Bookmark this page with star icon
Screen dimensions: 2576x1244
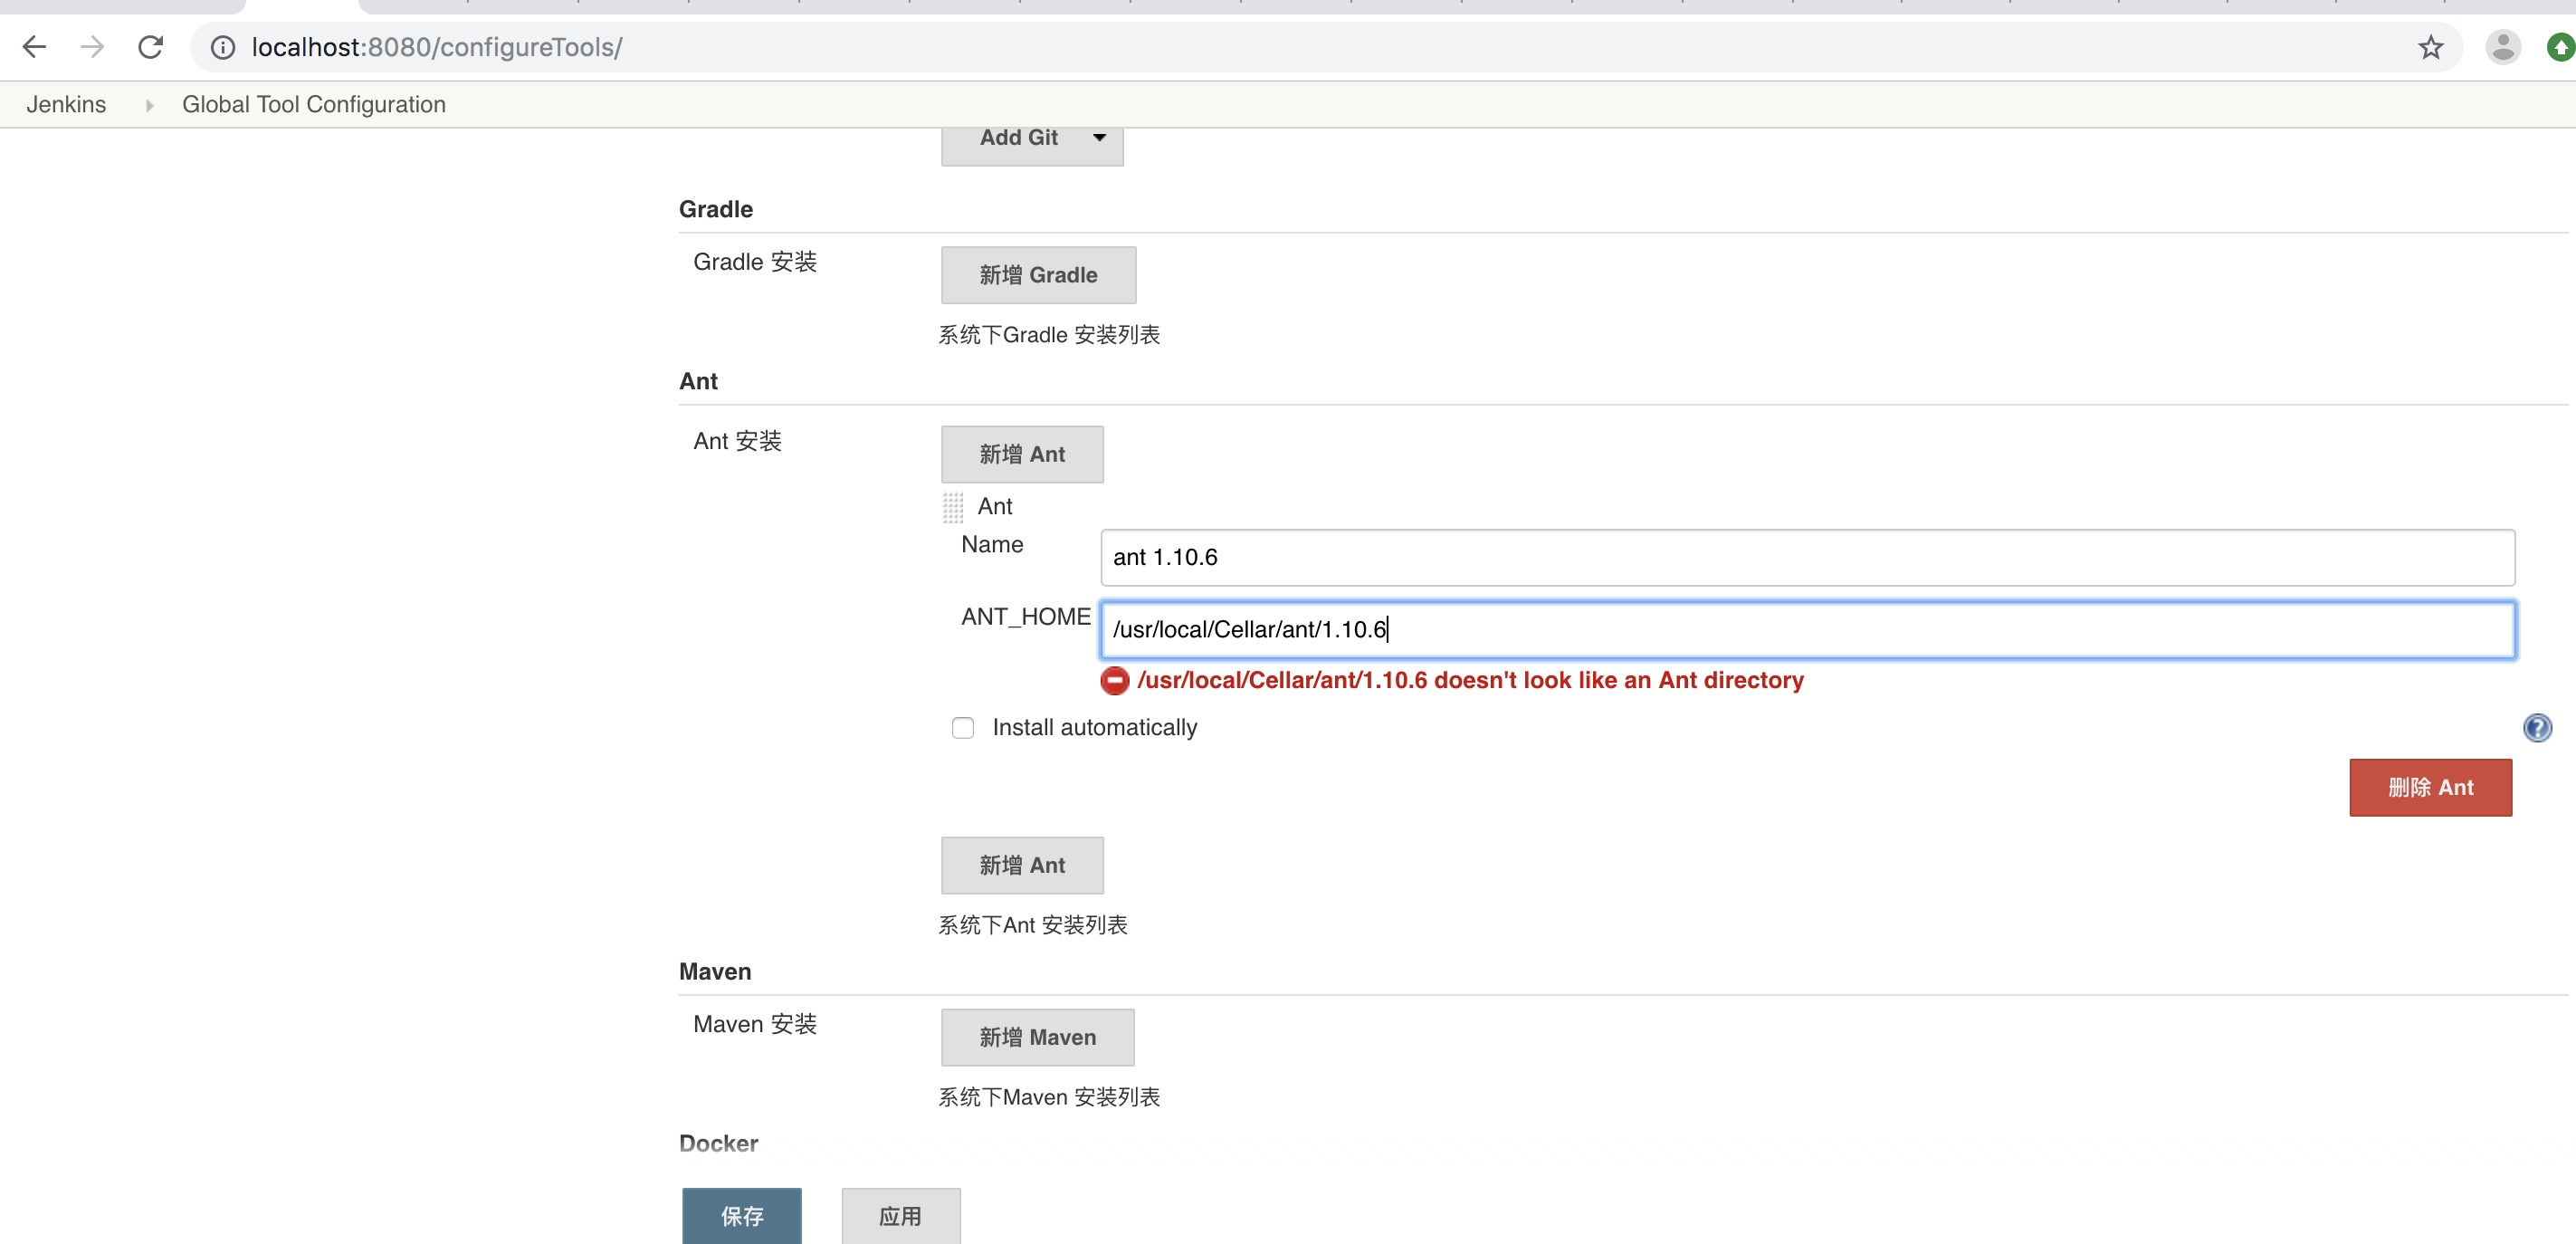[x=2430, y=47]
